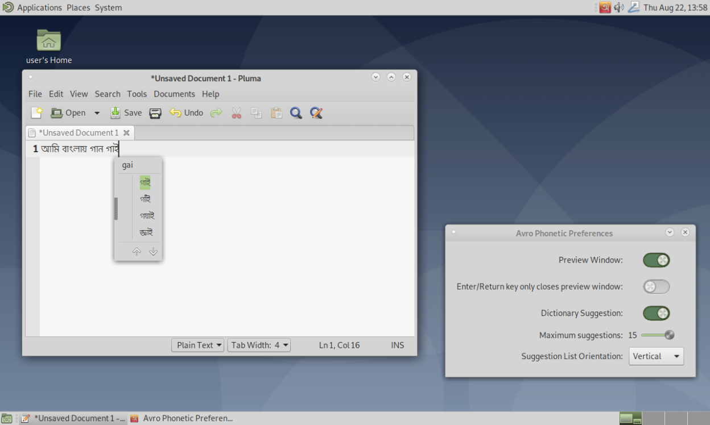The height and width of the screenshot is (425, 710).
Task: Click the Copy icon in the toolbar
Action: [257, 113]
